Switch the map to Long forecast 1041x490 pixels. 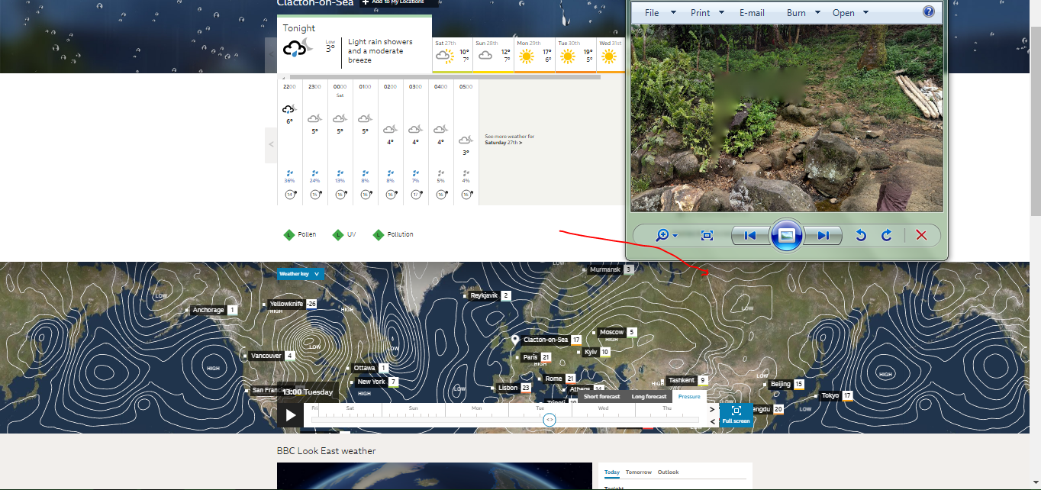[649, 396]
